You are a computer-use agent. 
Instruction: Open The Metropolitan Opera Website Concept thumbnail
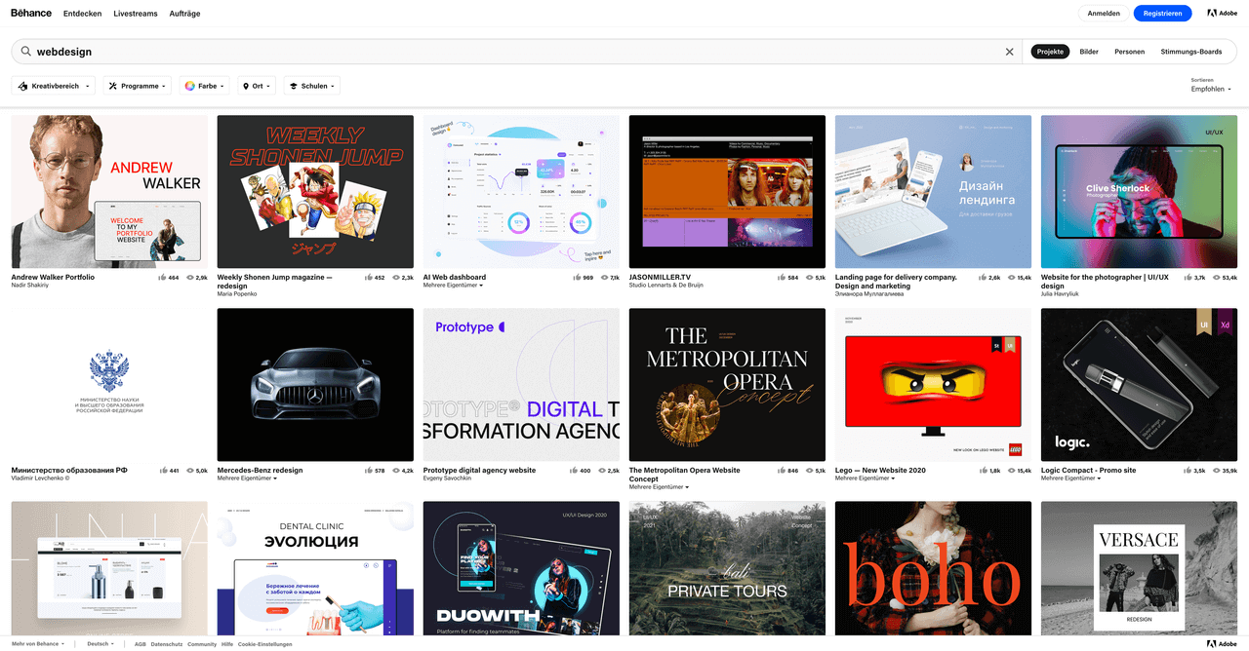[727, 385]
